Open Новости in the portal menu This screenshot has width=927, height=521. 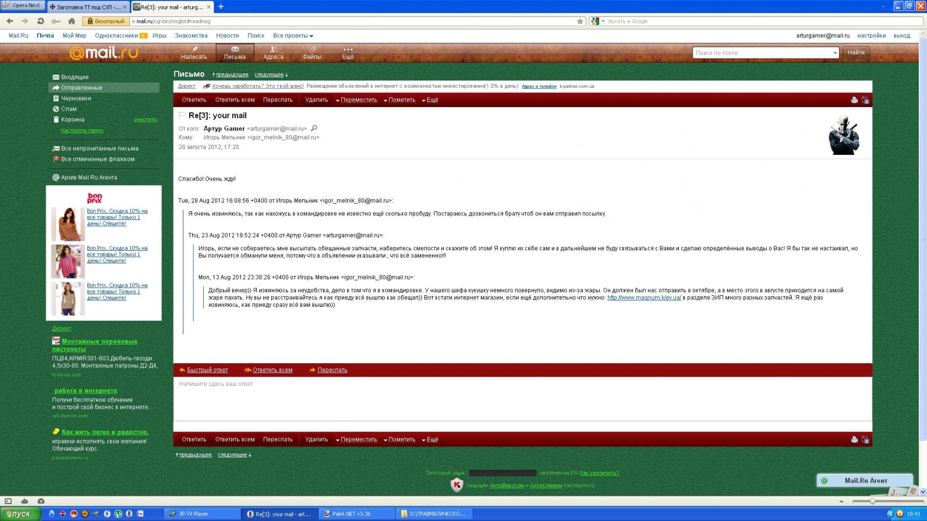(x=227, y=36)
